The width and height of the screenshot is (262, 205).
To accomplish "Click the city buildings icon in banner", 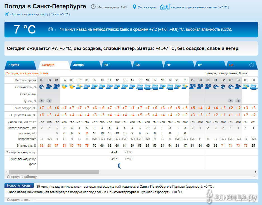I will tap(50, 29).
